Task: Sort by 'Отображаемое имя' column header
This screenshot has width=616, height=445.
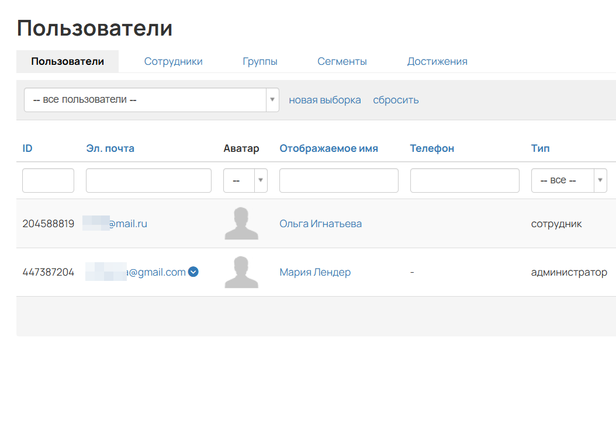Action: pos(329,148)
